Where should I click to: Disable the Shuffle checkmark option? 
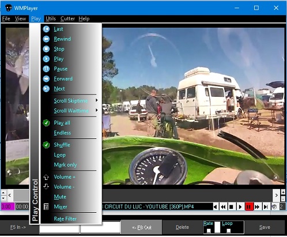coord(46,145)
